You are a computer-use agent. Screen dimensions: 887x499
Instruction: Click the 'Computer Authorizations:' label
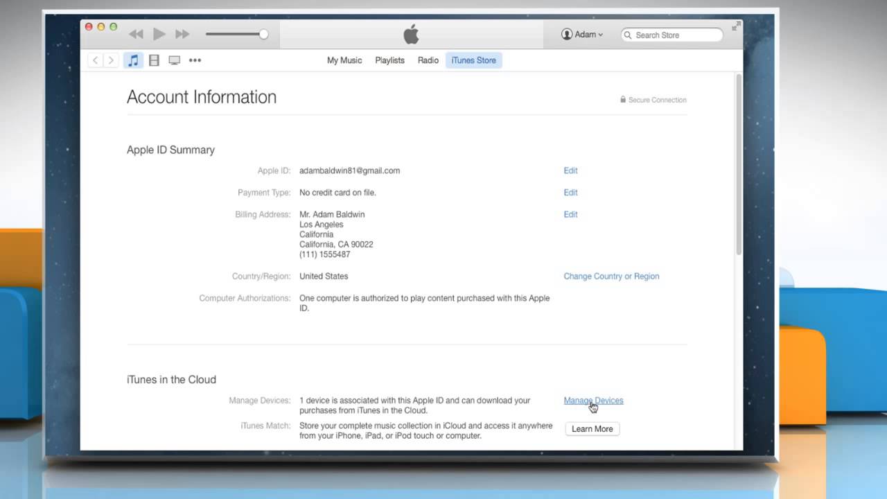[x=245, y=299]
